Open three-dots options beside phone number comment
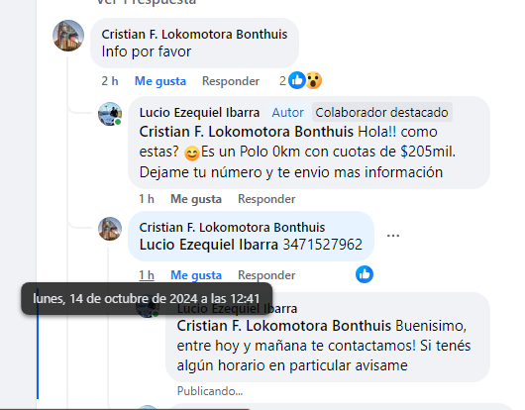Screen dimensions: 525x410 tap(393, 236)
